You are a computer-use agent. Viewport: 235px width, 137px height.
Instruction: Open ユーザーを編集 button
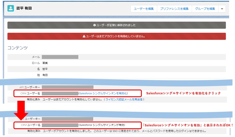(x=144, y=9)
